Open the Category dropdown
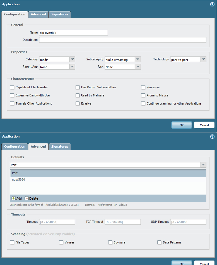Viewport: 217px width, 265px height. click(x=72, y=59)
